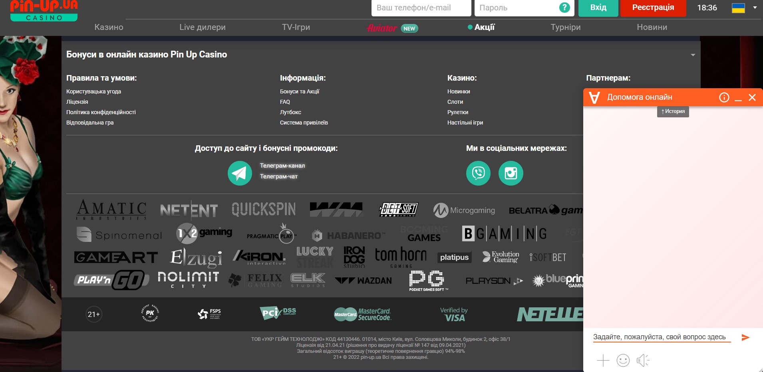Focus the chat question input field
Screen dimensions: 763x372
click(x=662, y=337)
